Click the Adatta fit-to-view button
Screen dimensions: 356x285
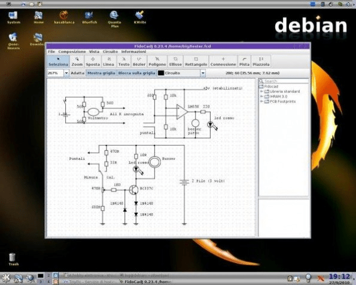tap(77, 73)
